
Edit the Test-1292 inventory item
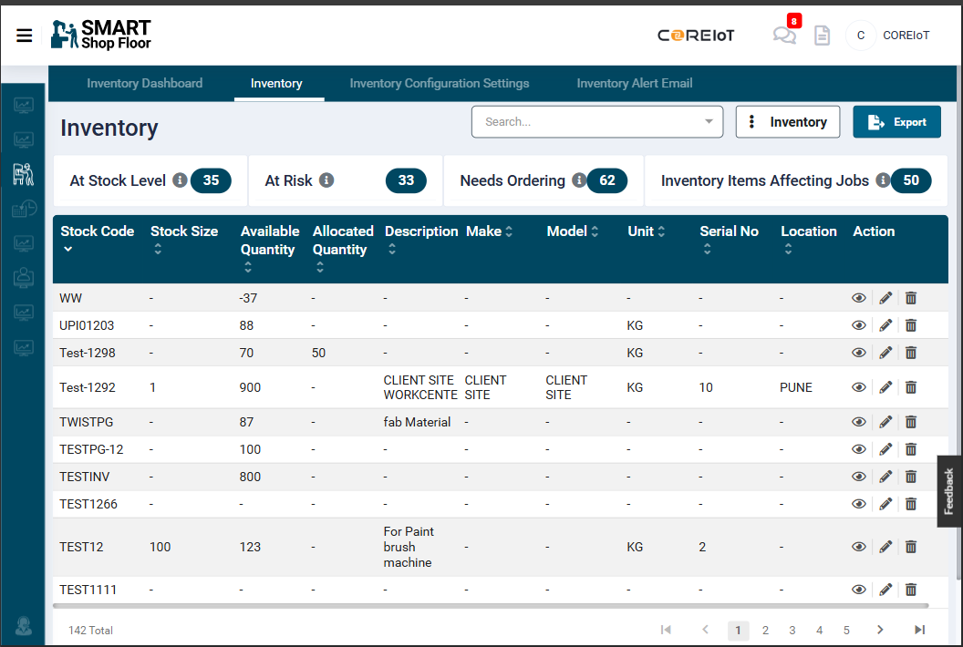tap(885, 387)
